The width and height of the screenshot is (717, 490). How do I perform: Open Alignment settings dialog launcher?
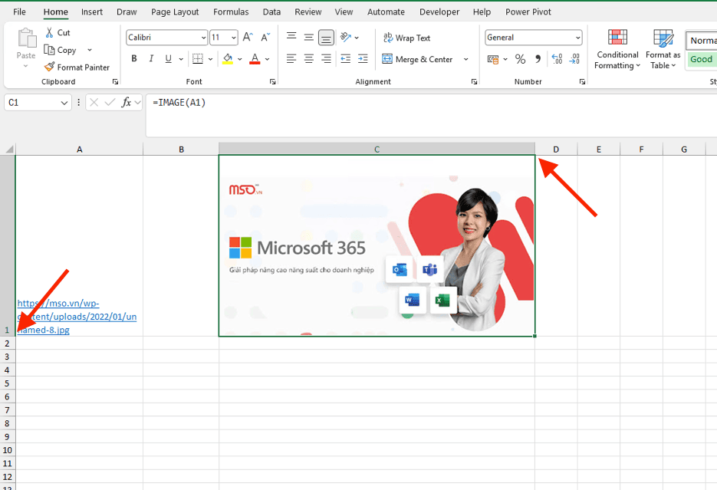[x=474, y=82]
